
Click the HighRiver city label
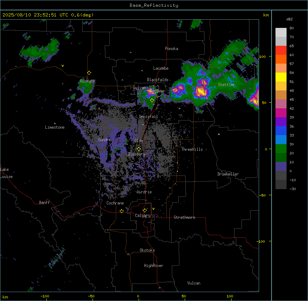pos(154,266)
